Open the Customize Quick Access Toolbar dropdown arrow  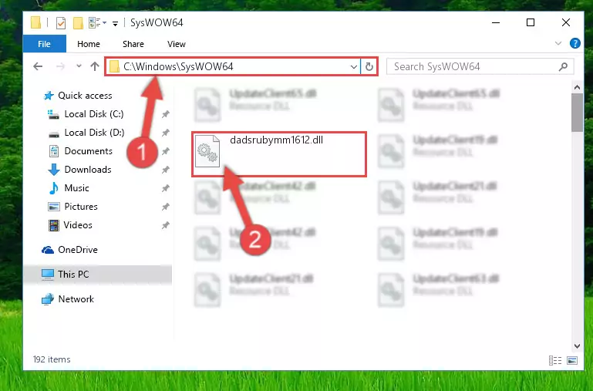click(115, 24)
